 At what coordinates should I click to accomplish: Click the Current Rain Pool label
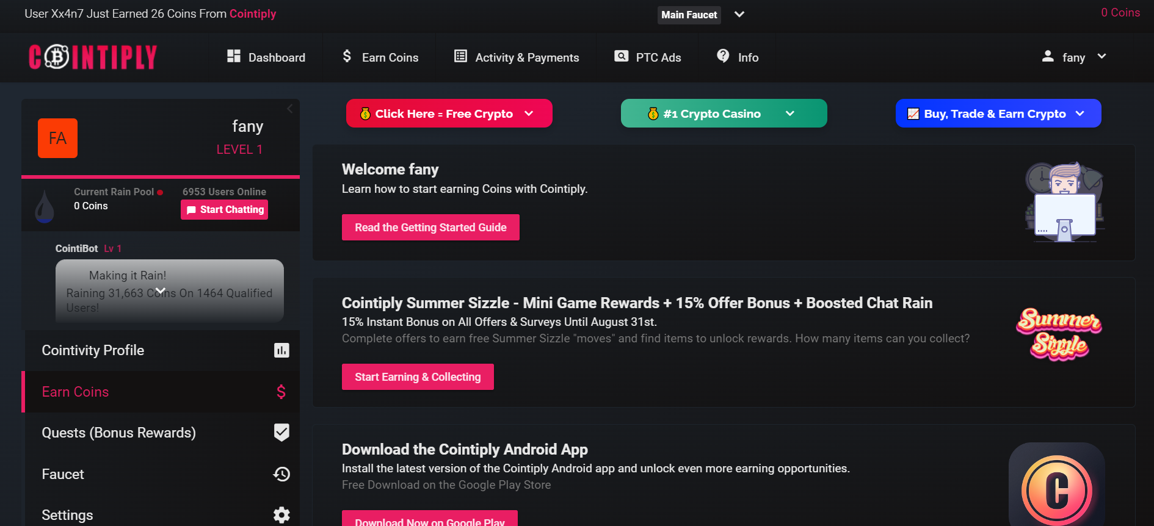point(114,192)
